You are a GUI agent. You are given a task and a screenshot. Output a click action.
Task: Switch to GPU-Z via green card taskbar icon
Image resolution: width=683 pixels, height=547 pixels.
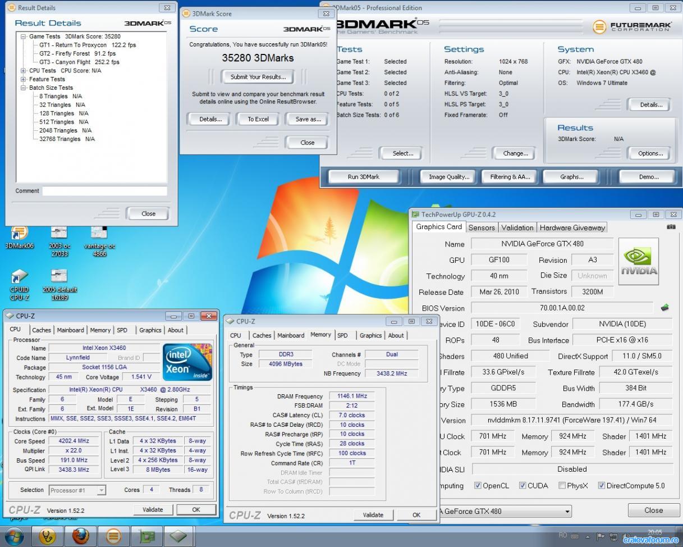pyautogui.click(x=147, y=537)
